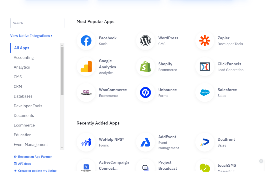Select the Education category
This screenshot has width=265, height=172.
pyautogui.click(x=23, y=135)
